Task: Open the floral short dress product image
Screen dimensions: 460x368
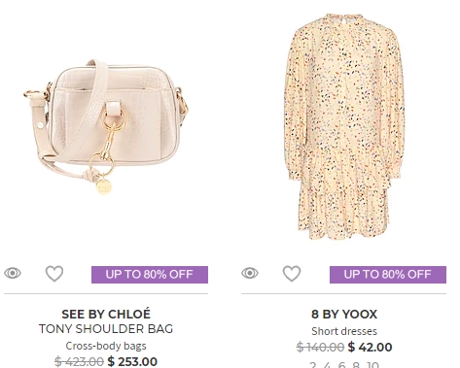Action: click(344, 126)
